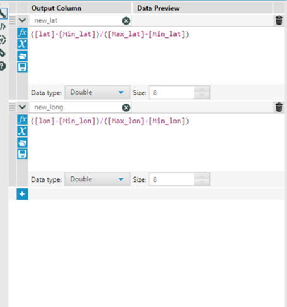Open columns and constants for new_long
Image resolution: width=287 pixels, height=307 pixels.
tap(22, 131)
